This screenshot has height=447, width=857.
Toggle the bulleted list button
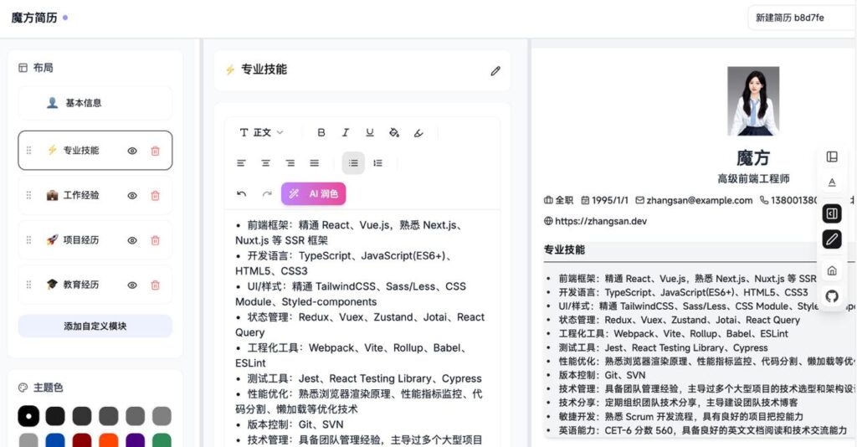(x=353, y=163)
